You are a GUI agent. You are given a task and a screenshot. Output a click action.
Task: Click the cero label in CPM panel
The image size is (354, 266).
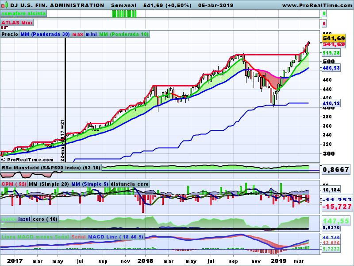[143, 184]
